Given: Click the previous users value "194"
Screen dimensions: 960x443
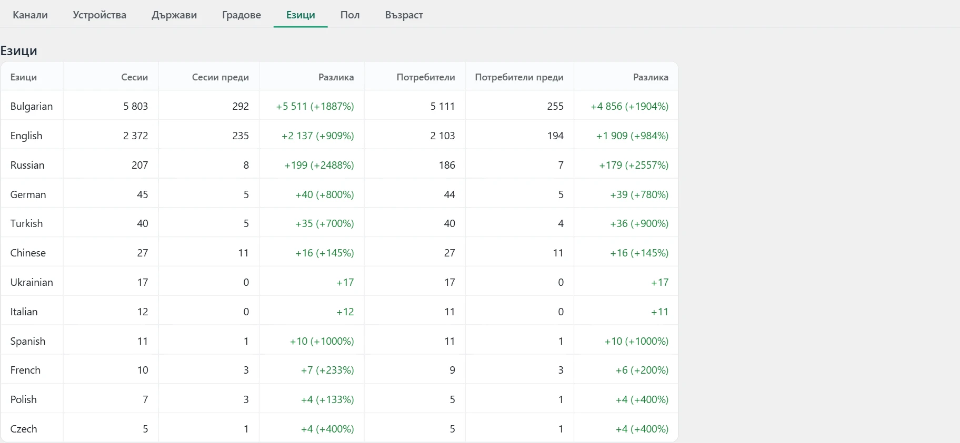Looking at the screenshot, I should (x=555, y=136).
